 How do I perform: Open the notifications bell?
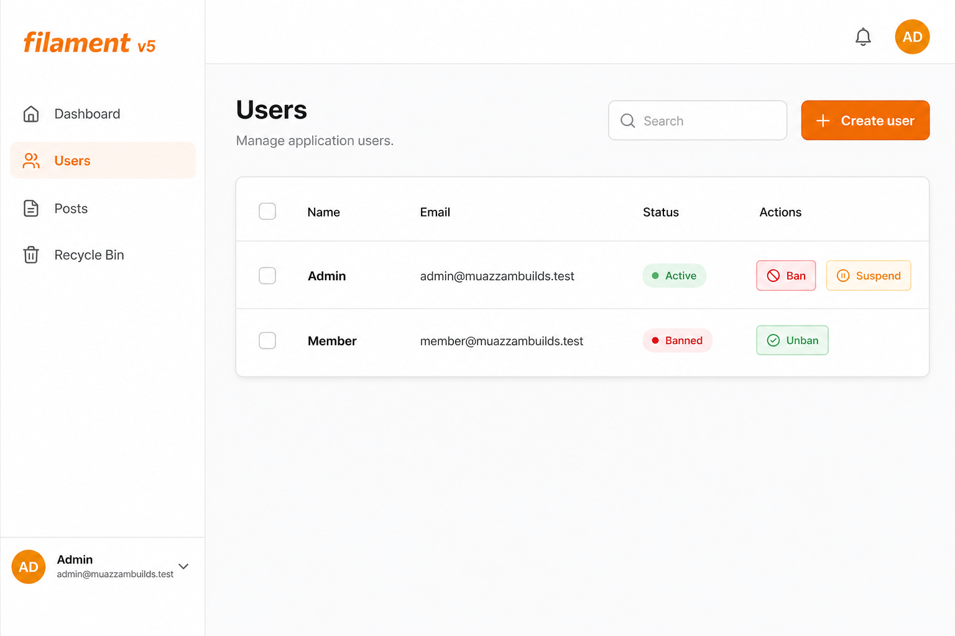coord(863,37)
